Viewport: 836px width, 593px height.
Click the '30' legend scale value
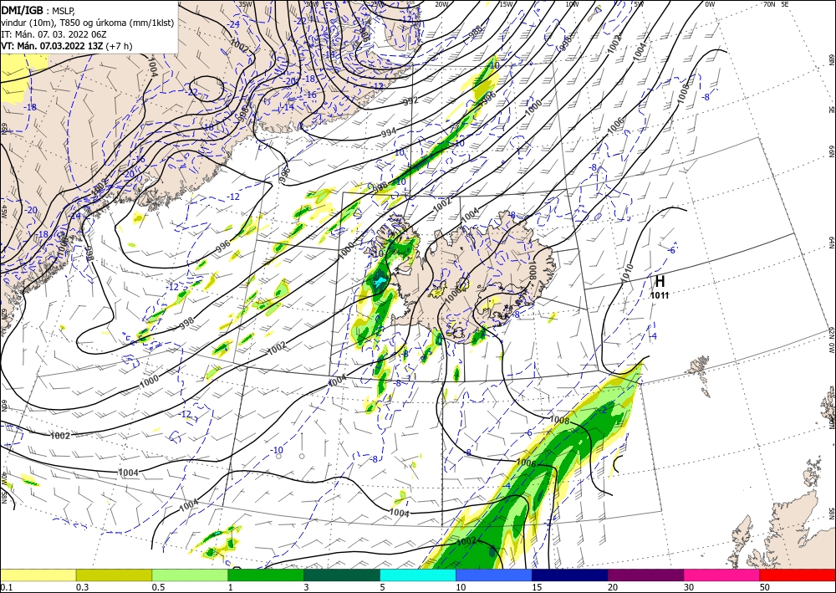coord(689,587)
